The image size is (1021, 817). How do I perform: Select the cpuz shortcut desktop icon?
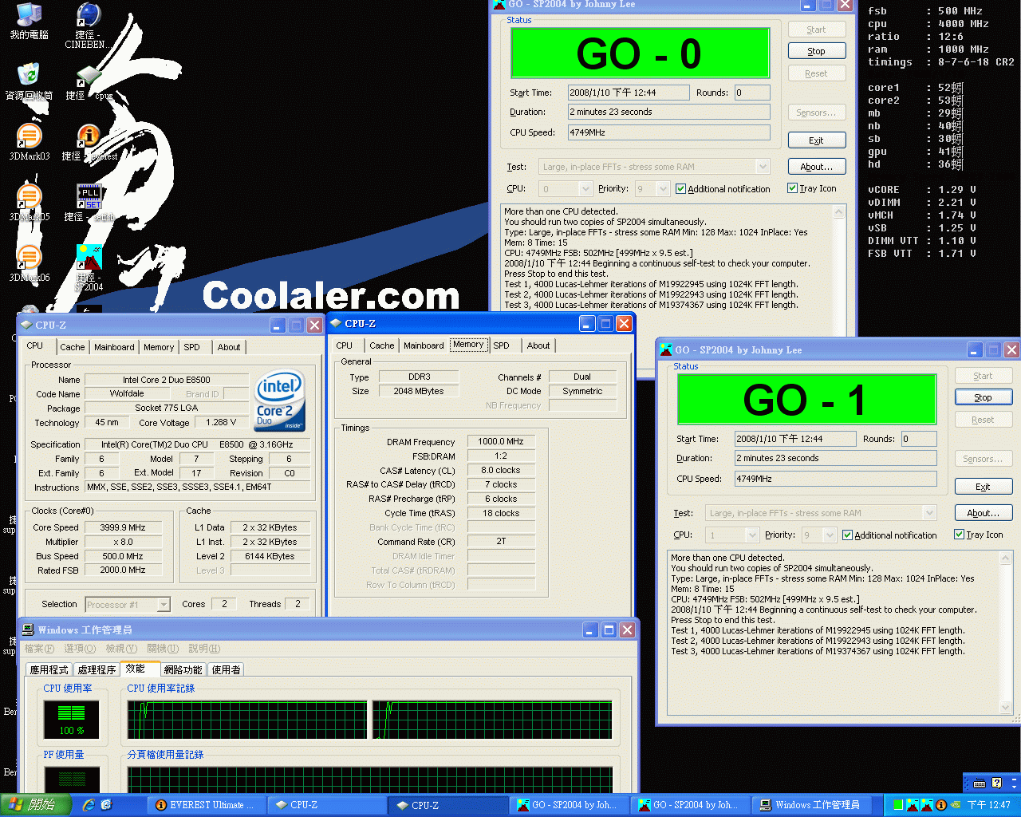(89, 83)
